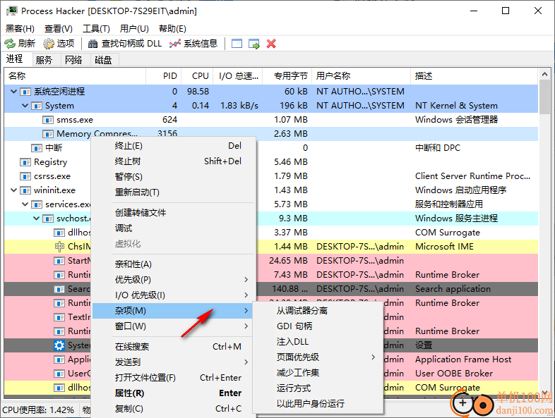The image size is (555, 418).
Task: Expand the 发送到 submenu
Action: (x=246, y=362)
